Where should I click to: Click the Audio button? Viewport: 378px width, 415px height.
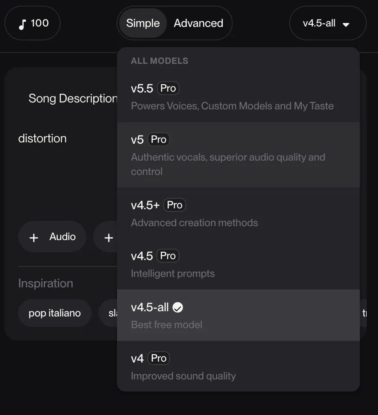click(52, 237)
